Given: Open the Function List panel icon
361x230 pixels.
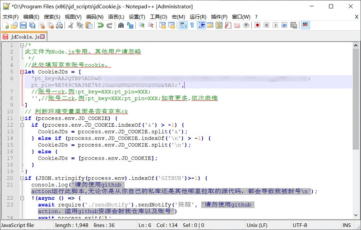Looking at the screenshot, I should tap(228, 25).
